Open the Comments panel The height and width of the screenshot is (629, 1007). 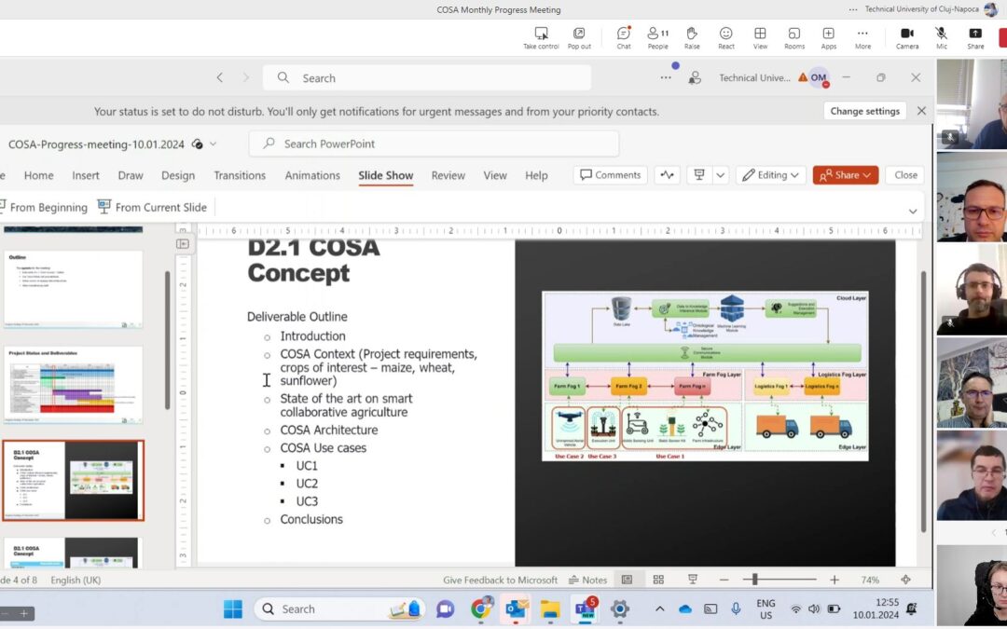coord(610,174)
